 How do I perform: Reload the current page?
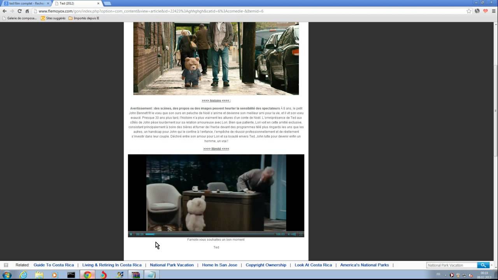19,11
